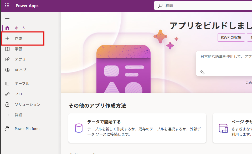Click the RSVP の収集 suggestion button
Screen dimensions: 252x154
tap(231, 37)
